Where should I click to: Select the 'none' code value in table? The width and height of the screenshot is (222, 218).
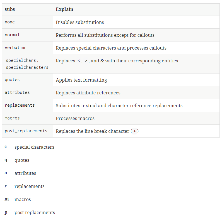(10, 22)
